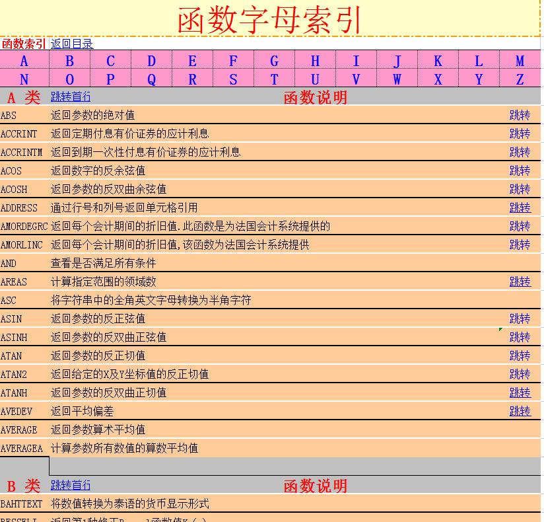Viewport: 544px width, 522px height.
Task: Open letter K in the function index
Action: pyautogui.click(x=438, y=61)
